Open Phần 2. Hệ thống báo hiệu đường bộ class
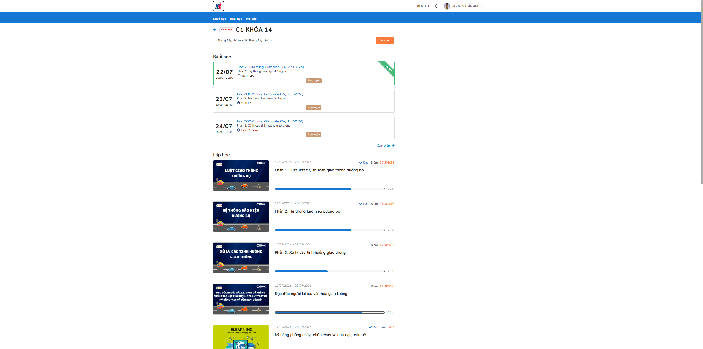The width and height of the screenshot is (703, 349). pos(307,211)
